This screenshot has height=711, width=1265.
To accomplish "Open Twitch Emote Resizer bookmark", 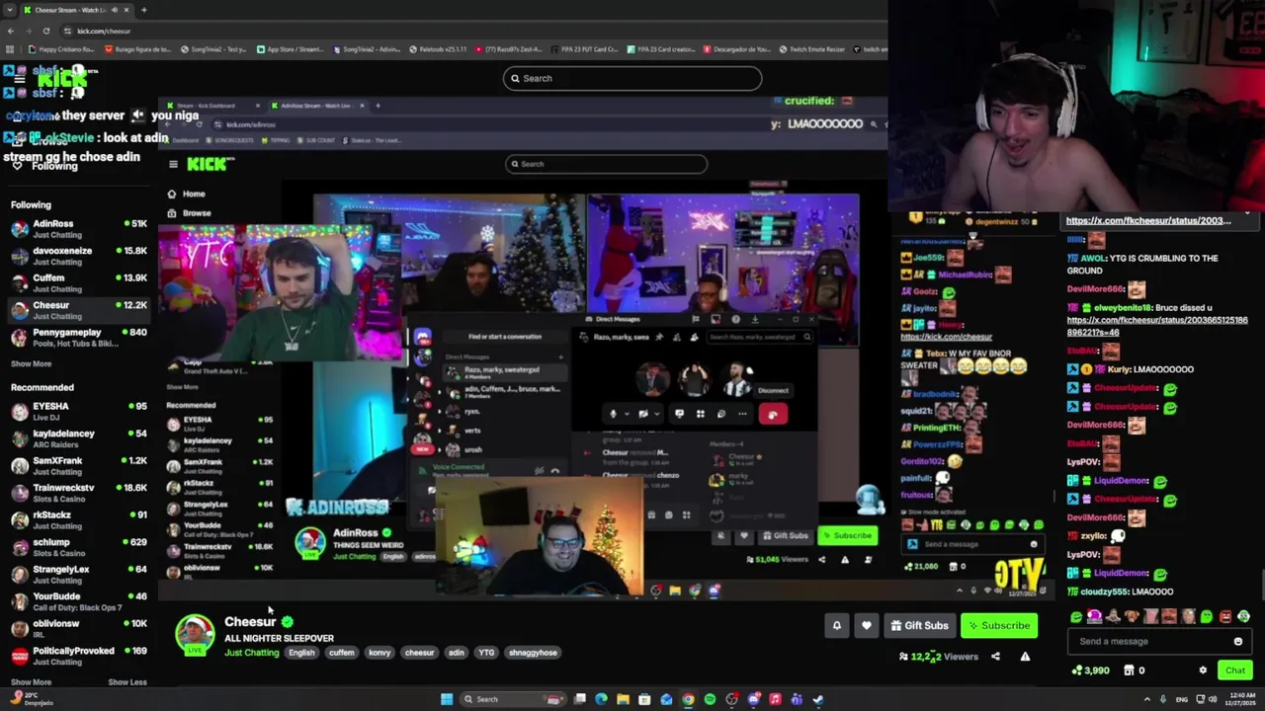I will click(812, 49).
